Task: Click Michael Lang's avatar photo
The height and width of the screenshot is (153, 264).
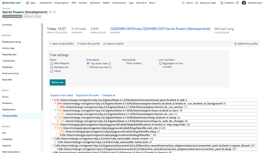Action: 244,3
